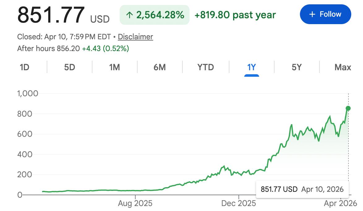This screenshot has height=211, width=363.
Task: Click the green chart endpoint dot
Action: coord(348,108)
